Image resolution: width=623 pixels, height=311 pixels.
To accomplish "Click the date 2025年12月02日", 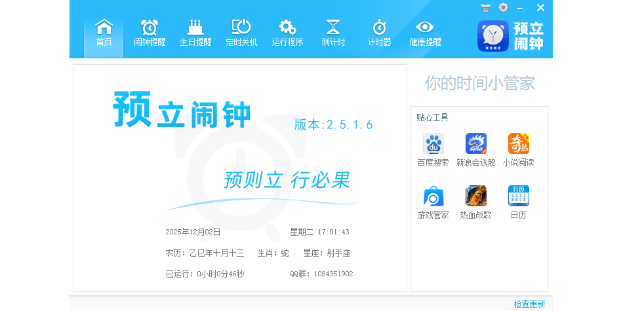I will tap(193, 232).
